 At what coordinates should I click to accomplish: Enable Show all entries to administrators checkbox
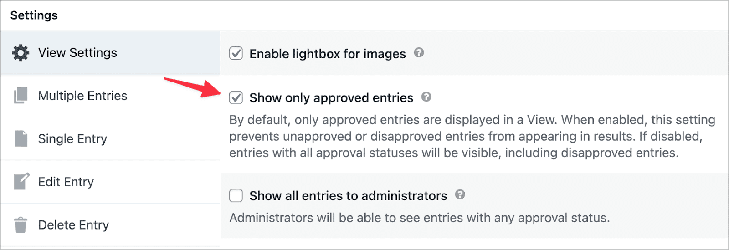point(236,195)
